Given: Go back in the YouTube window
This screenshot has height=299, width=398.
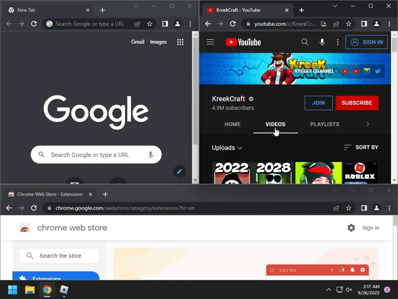Looking at the screenshot, I should pos(208,24).
